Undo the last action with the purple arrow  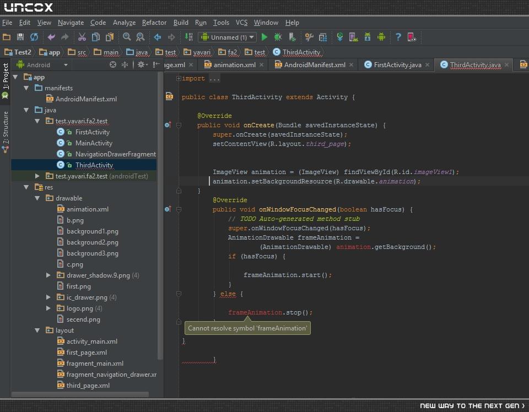pyautogui.click(x=51, y=37)
